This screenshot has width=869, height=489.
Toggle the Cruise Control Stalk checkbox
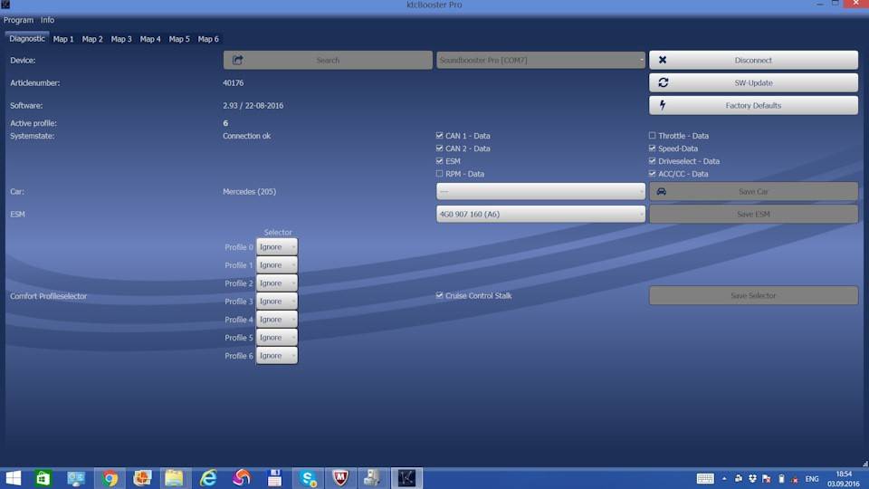click(440, 295)
